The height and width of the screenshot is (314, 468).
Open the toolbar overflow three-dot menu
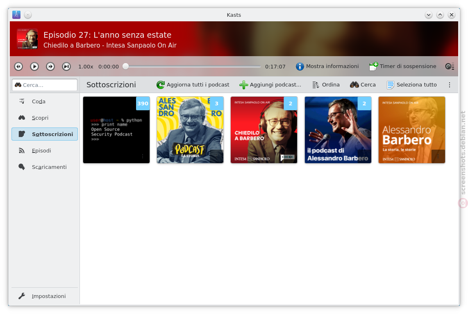[450, 85]
